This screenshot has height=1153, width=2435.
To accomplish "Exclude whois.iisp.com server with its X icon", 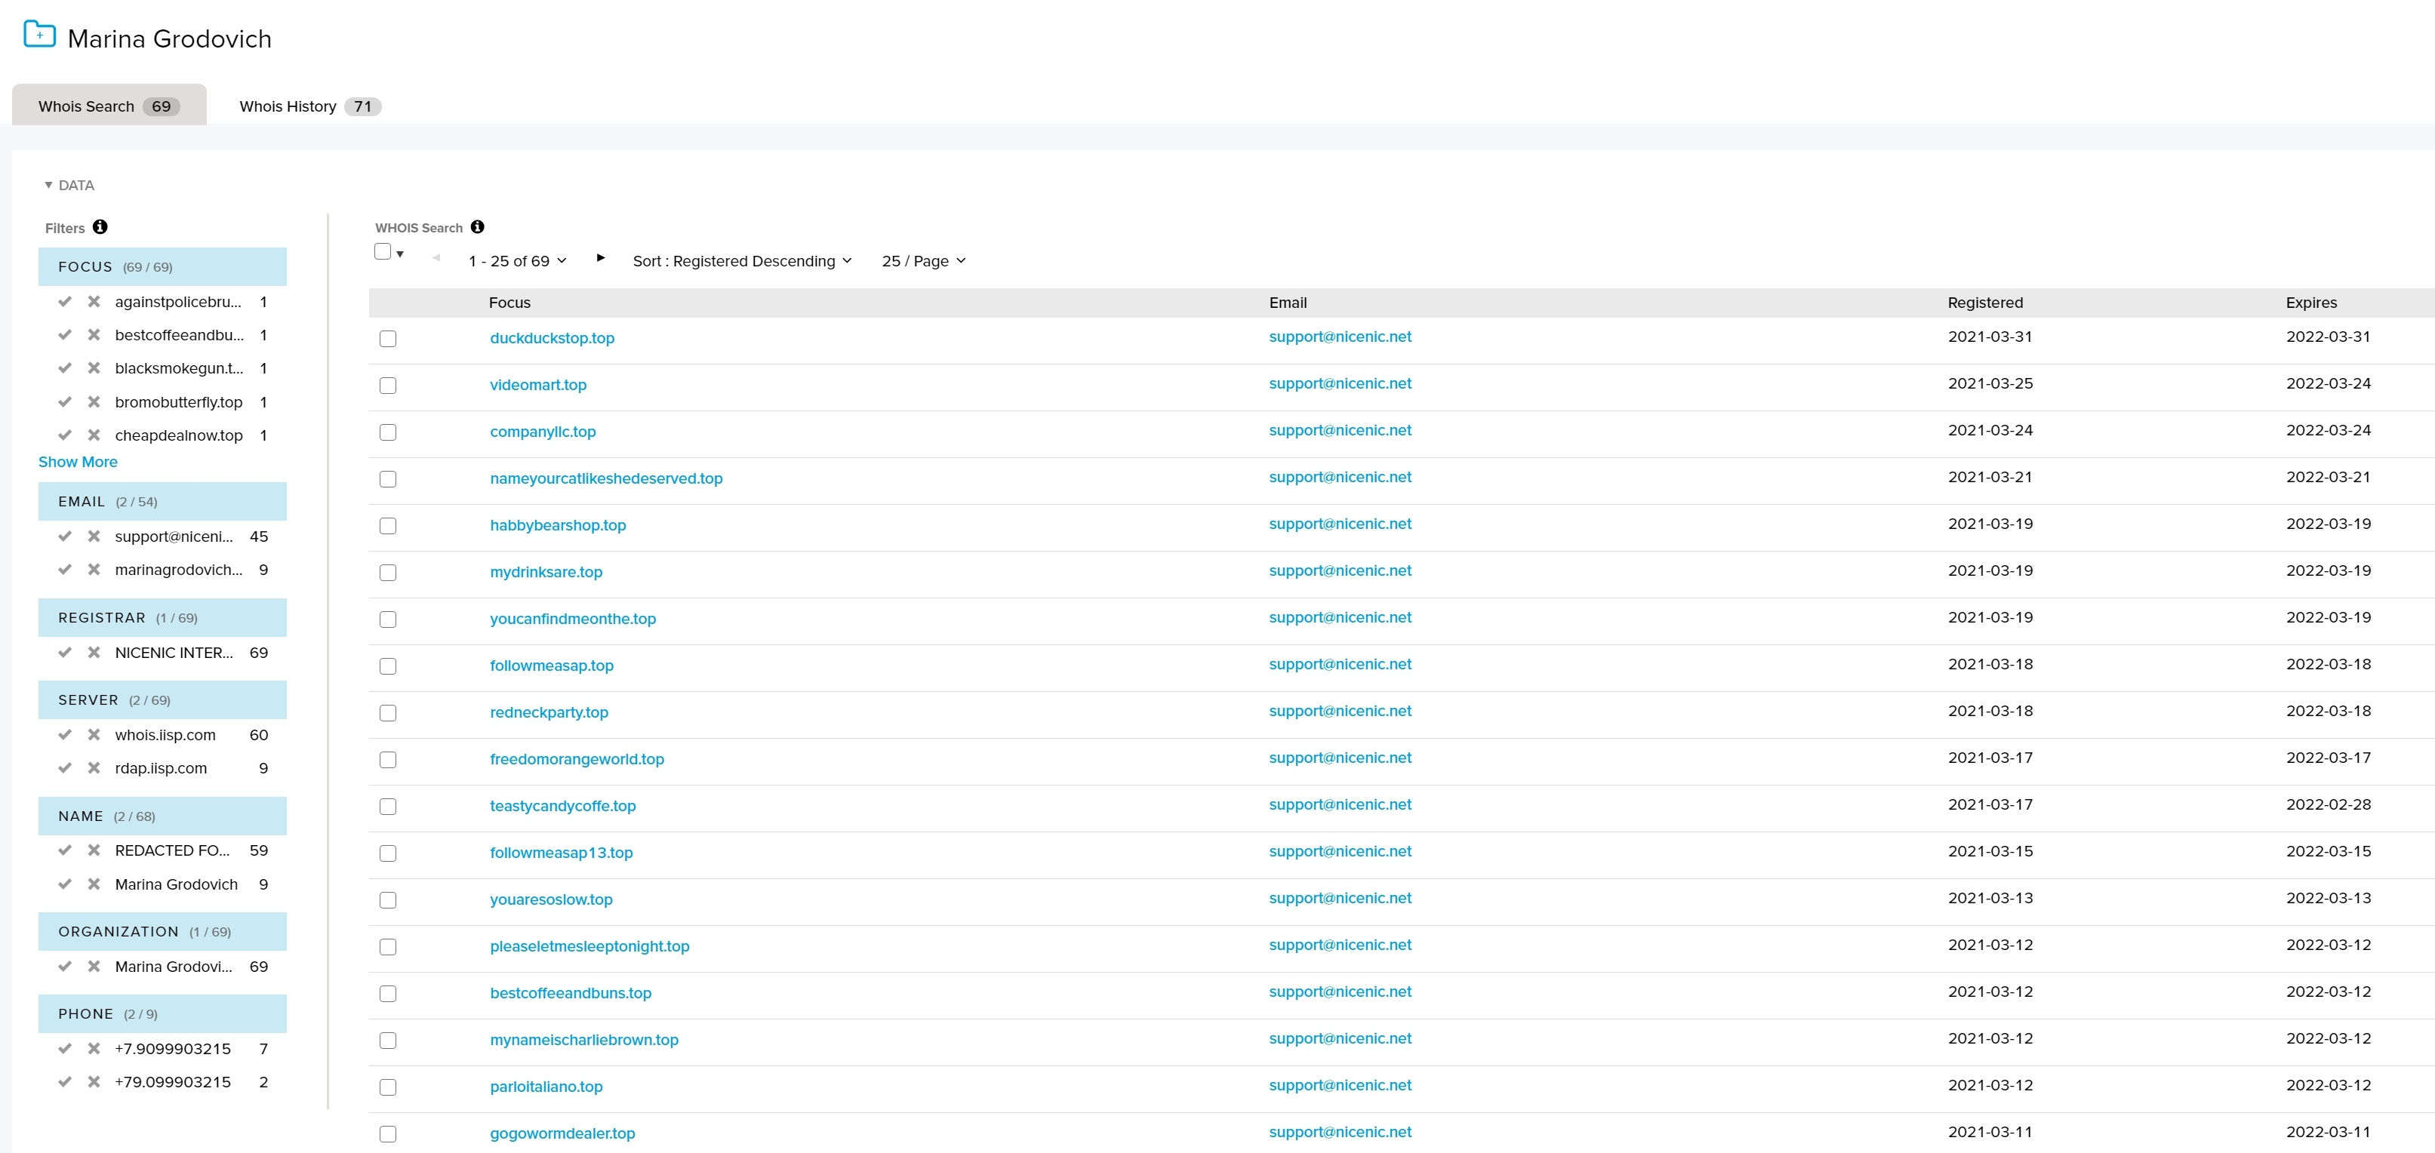I will pyautogui.click(x=94, y=734).
